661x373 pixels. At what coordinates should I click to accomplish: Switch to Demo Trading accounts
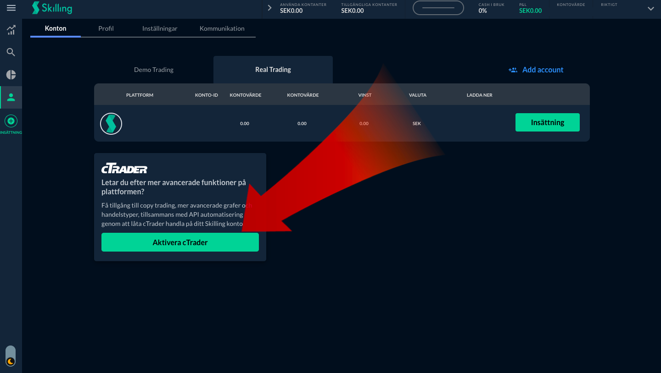[x=154, y=70]
